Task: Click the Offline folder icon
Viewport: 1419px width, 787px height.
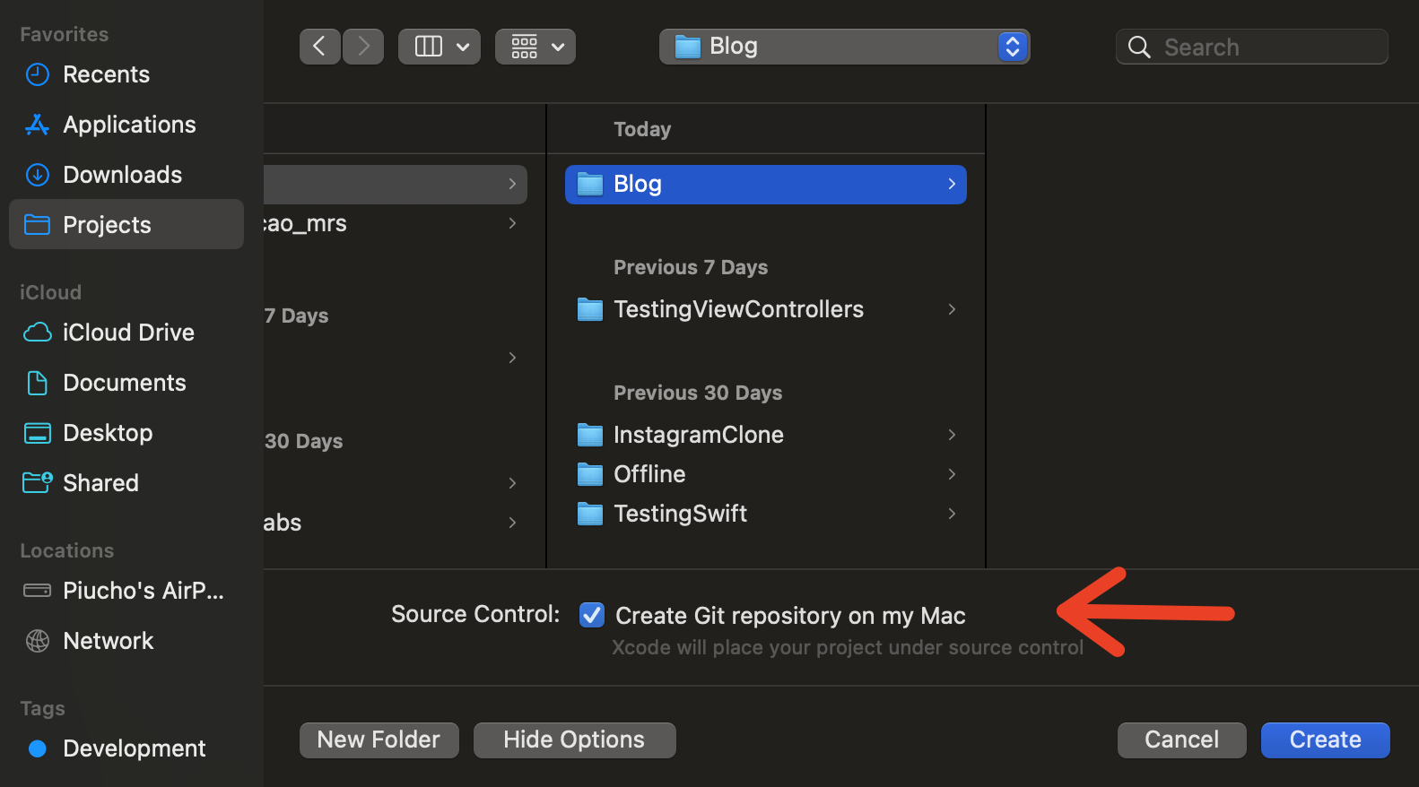Action: point(590,474)
